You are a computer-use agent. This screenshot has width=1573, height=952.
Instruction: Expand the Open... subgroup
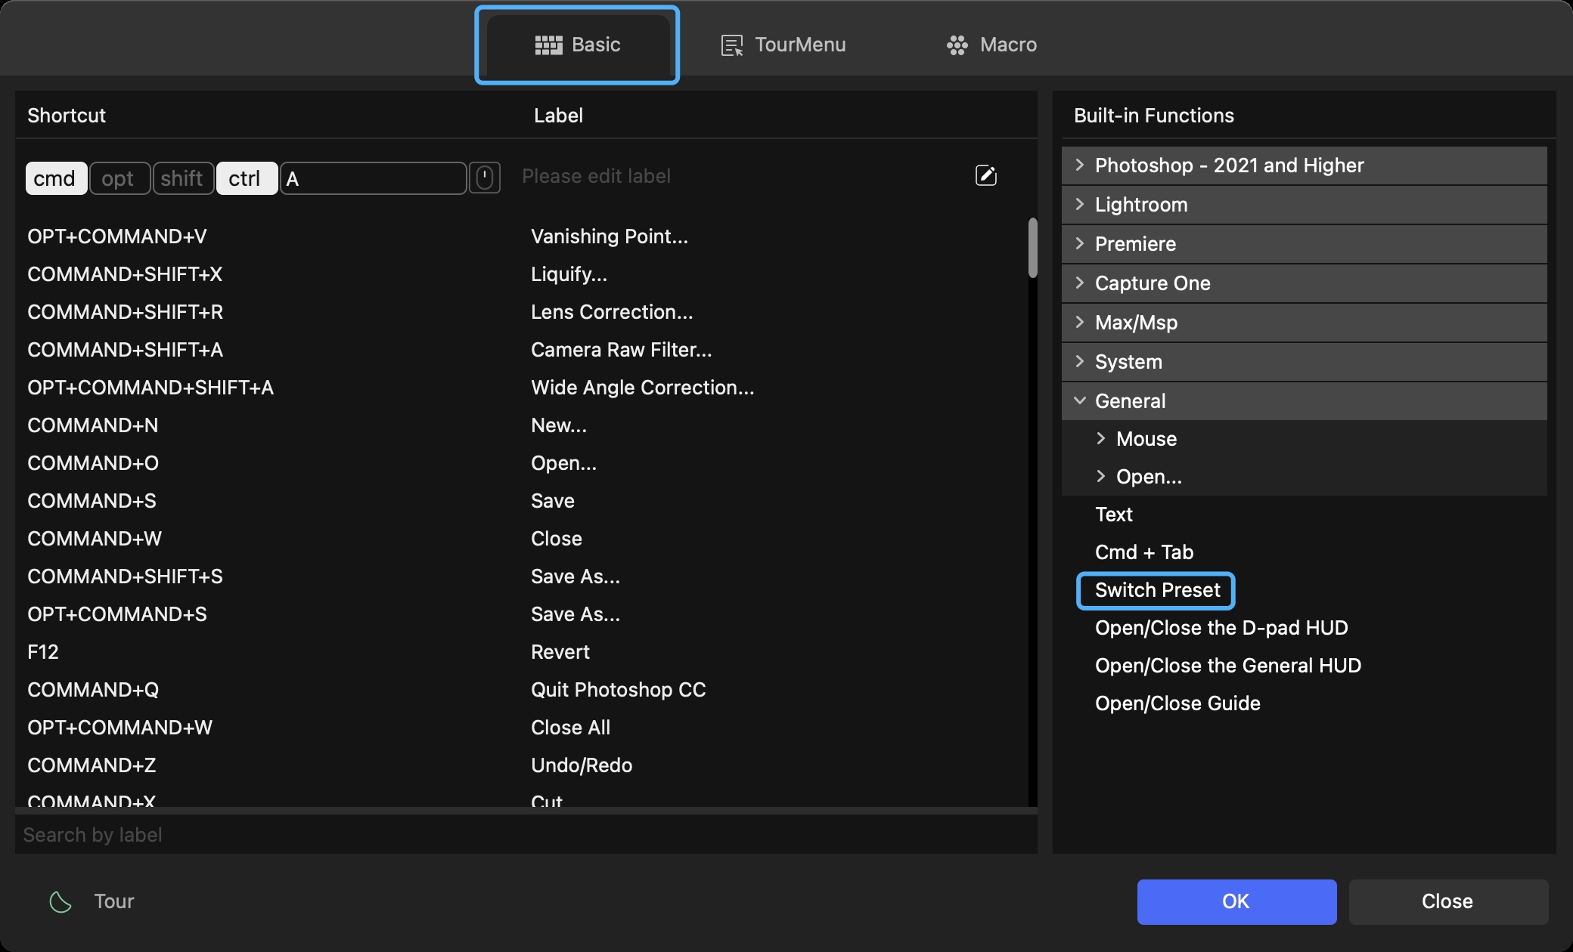pyautogui.click(x=1305, y=477)
